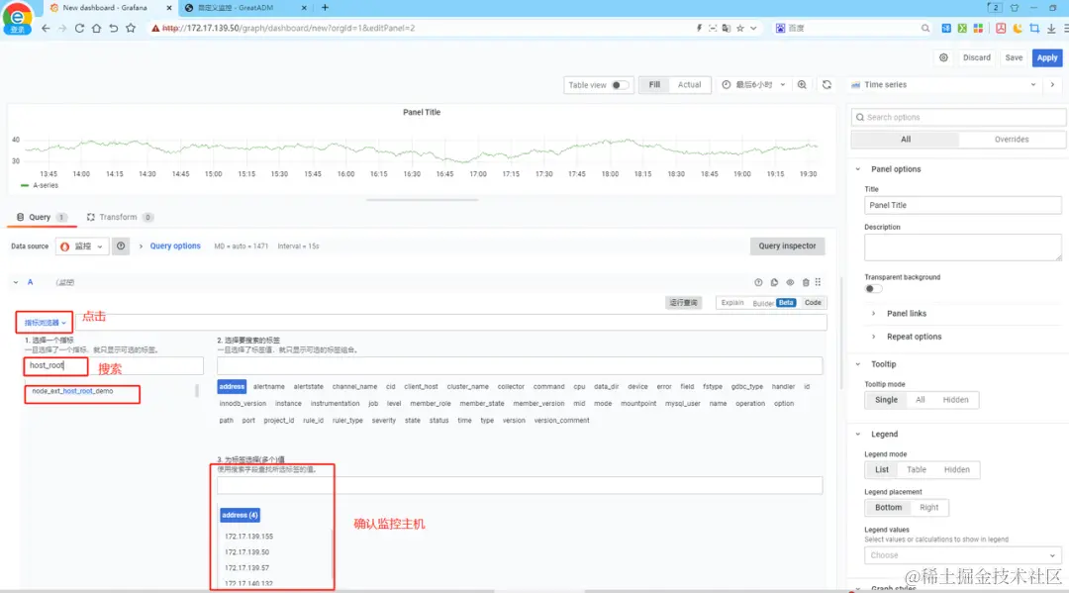Open new browser tab plus button
1069x593 pixels.
[326, 8]
